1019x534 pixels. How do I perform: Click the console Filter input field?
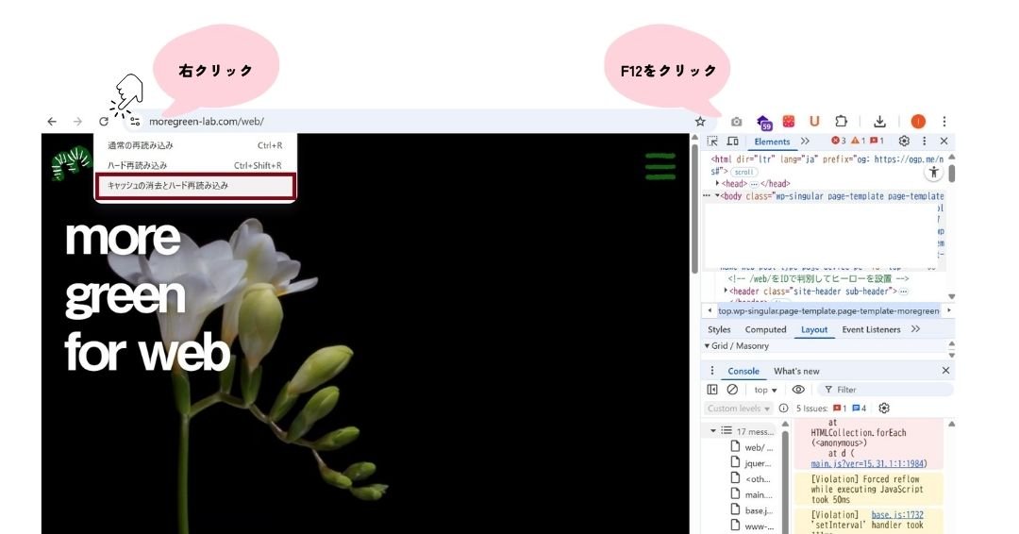(887, 390)
